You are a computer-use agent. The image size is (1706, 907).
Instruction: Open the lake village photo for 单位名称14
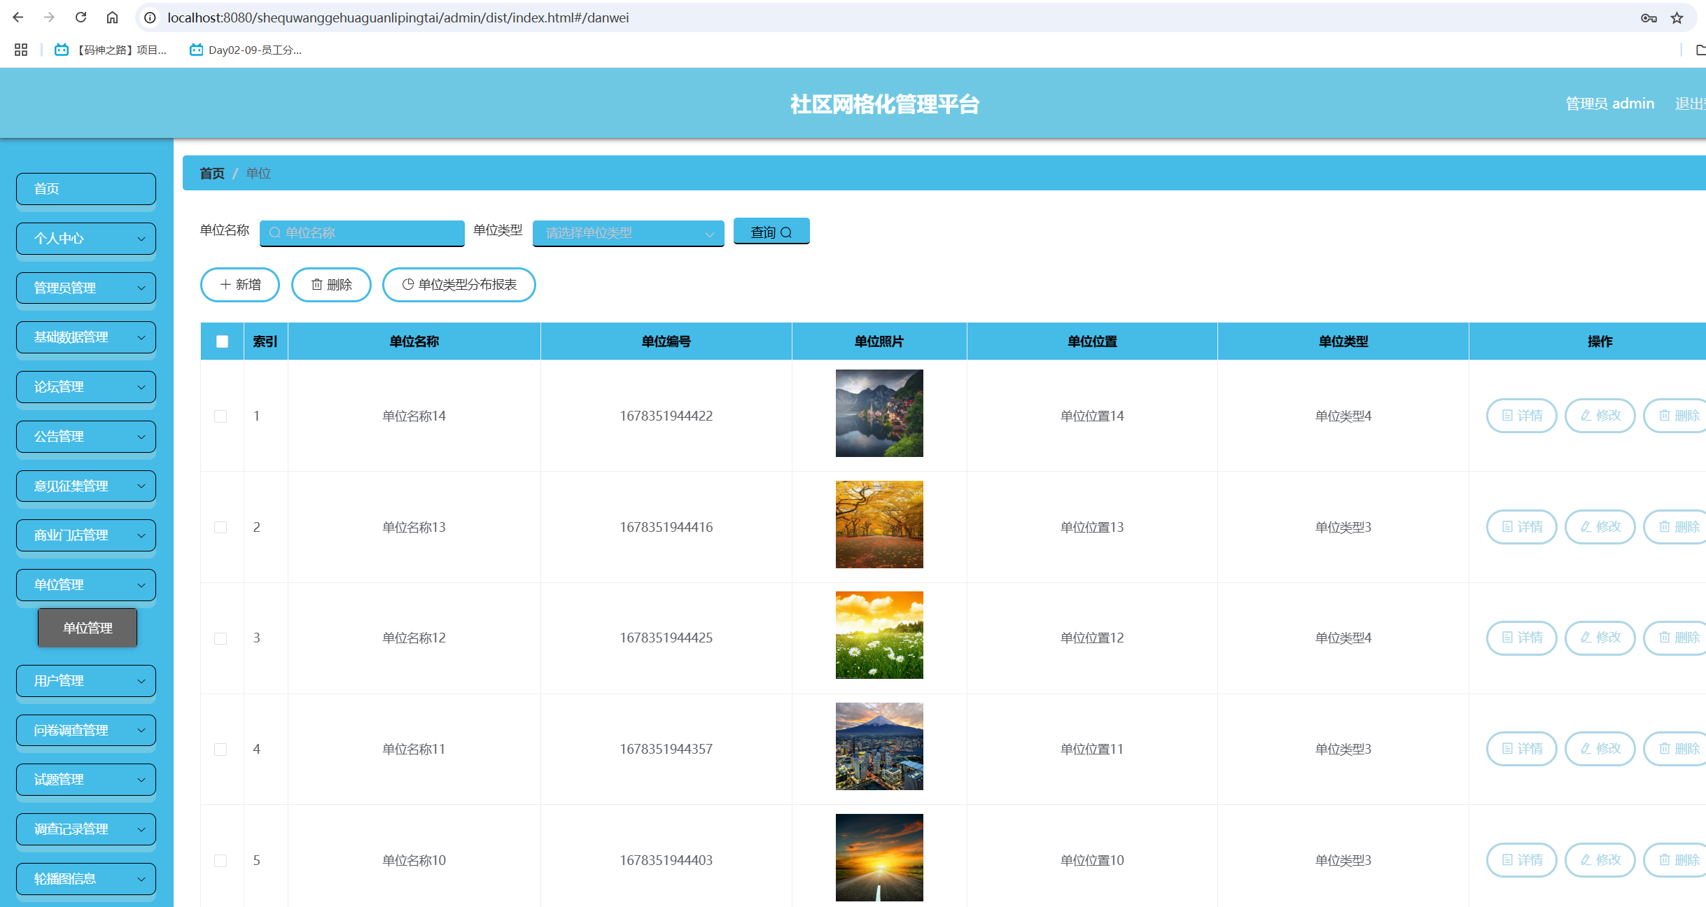click(x=879, y=413)
